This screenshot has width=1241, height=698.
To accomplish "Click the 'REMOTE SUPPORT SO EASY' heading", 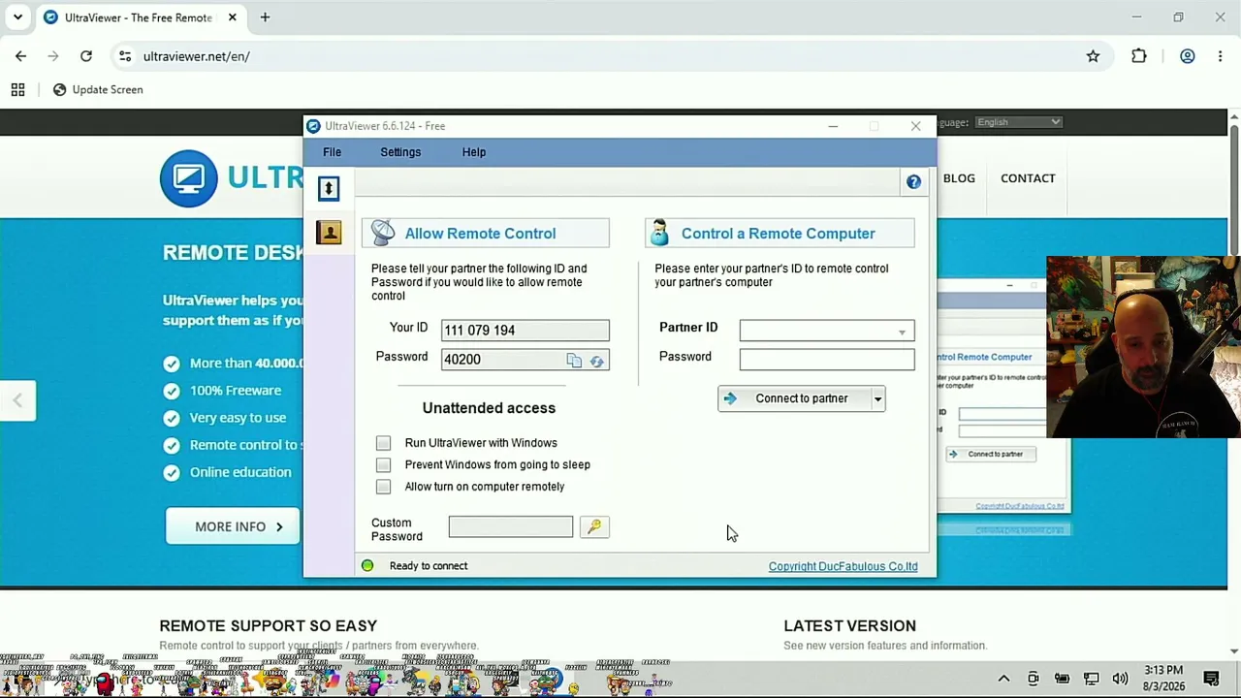I will click(269, 625).
